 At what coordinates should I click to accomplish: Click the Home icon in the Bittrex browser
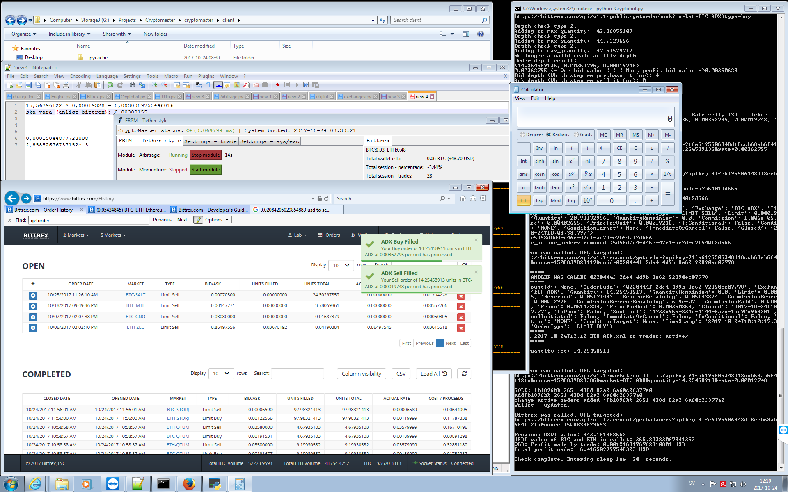coord(463,198)
